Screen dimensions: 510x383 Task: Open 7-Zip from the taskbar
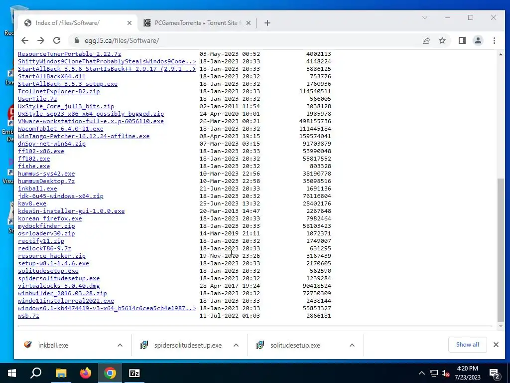point(134,373)
